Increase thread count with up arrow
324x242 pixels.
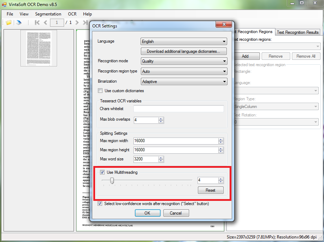221,179
